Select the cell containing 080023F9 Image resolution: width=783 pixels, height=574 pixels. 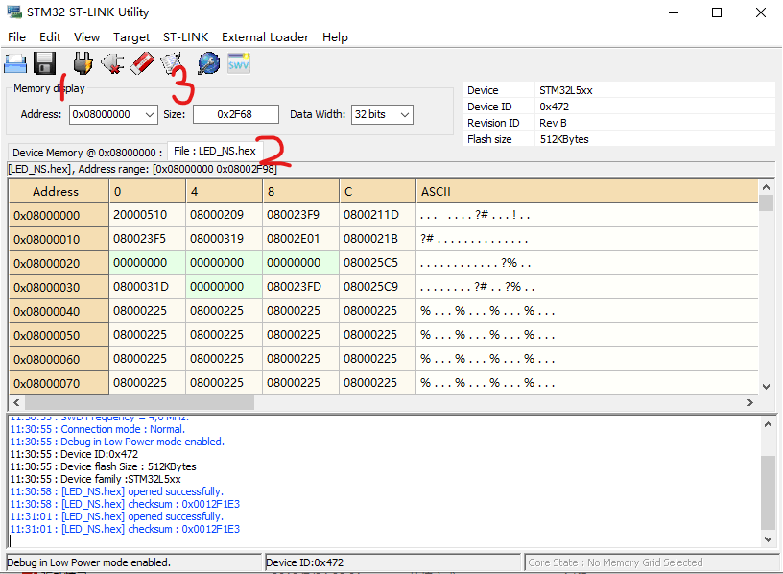tap(300, 215)
